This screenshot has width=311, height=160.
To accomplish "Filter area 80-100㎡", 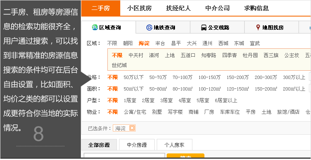I will pyautogui.click(x=182, y=89).
